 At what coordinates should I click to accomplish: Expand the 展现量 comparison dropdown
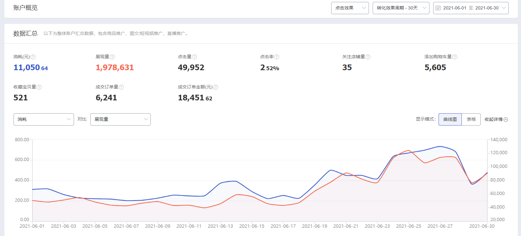click(121, 119)
